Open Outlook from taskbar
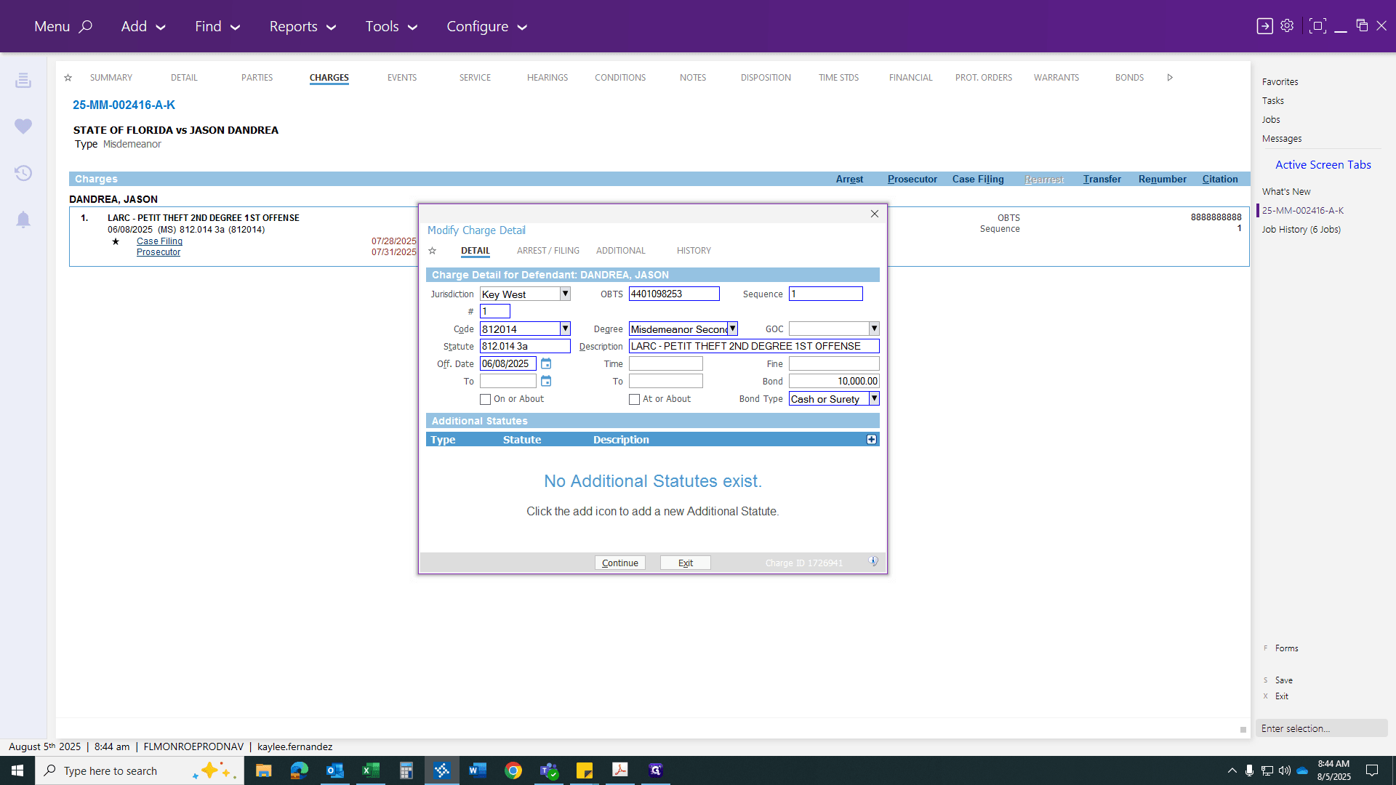 click(334, 770)
